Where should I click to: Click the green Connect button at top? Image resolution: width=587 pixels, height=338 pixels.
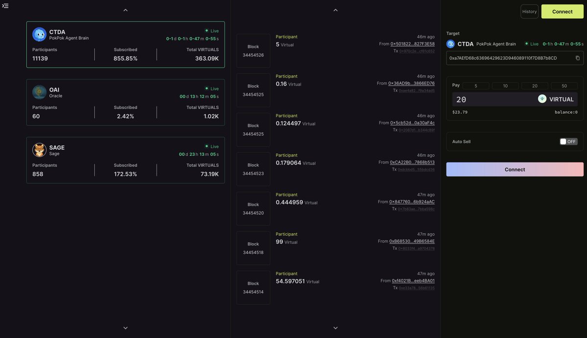562,12
